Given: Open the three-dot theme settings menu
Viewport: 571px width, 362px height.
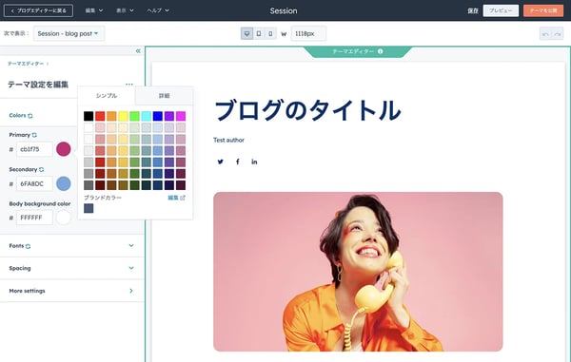Looking at the screenshot, I should (129, 85).
